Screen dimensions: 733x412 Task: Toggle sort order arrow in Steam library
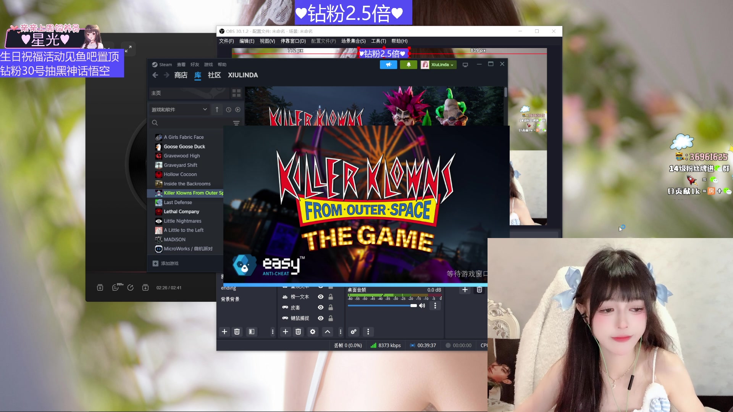click(217, 109)
